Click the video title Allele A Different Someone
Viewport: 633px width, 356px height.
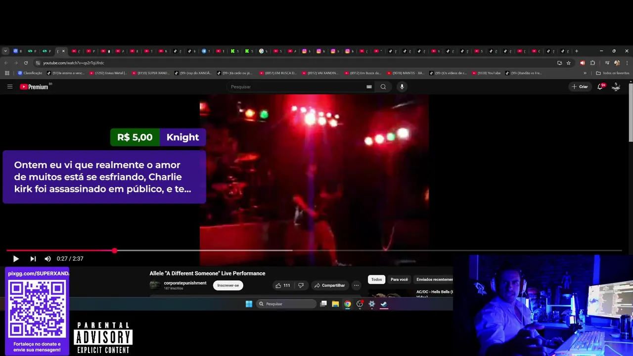pyautogui.click(x=207, y=273)
